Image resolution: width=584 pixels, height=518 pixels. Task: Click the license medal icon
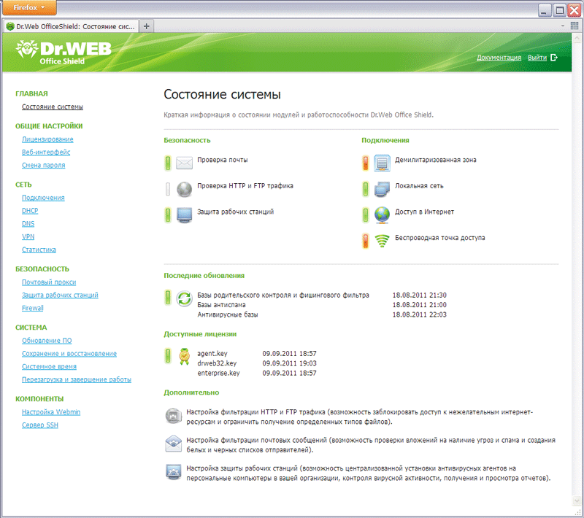185,357
